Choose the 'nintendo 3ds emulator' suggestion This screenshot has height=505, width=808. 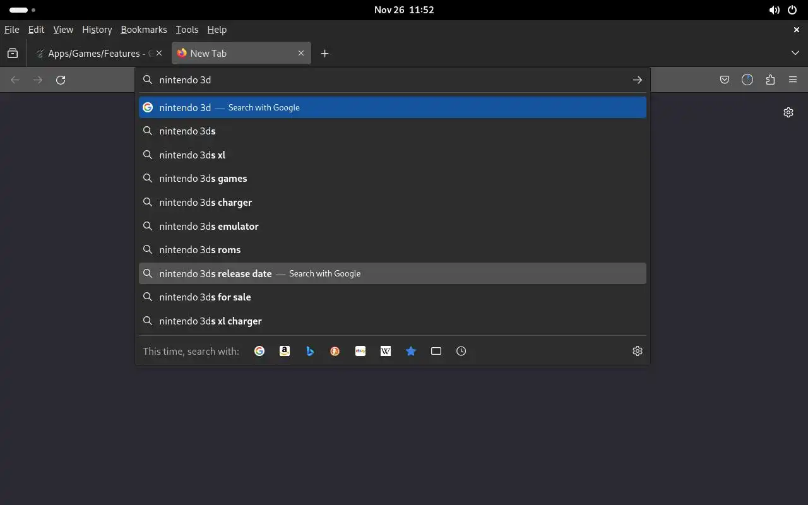pos(393,226)
